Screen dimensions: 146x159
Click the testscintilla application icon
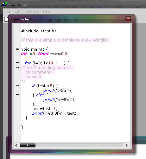click(x=4, y=4)
